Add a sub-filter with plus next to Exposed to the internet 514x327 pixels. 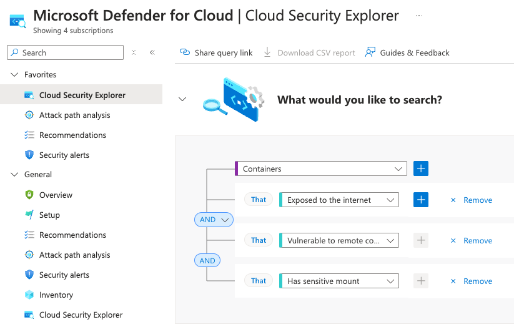(421, 200)
